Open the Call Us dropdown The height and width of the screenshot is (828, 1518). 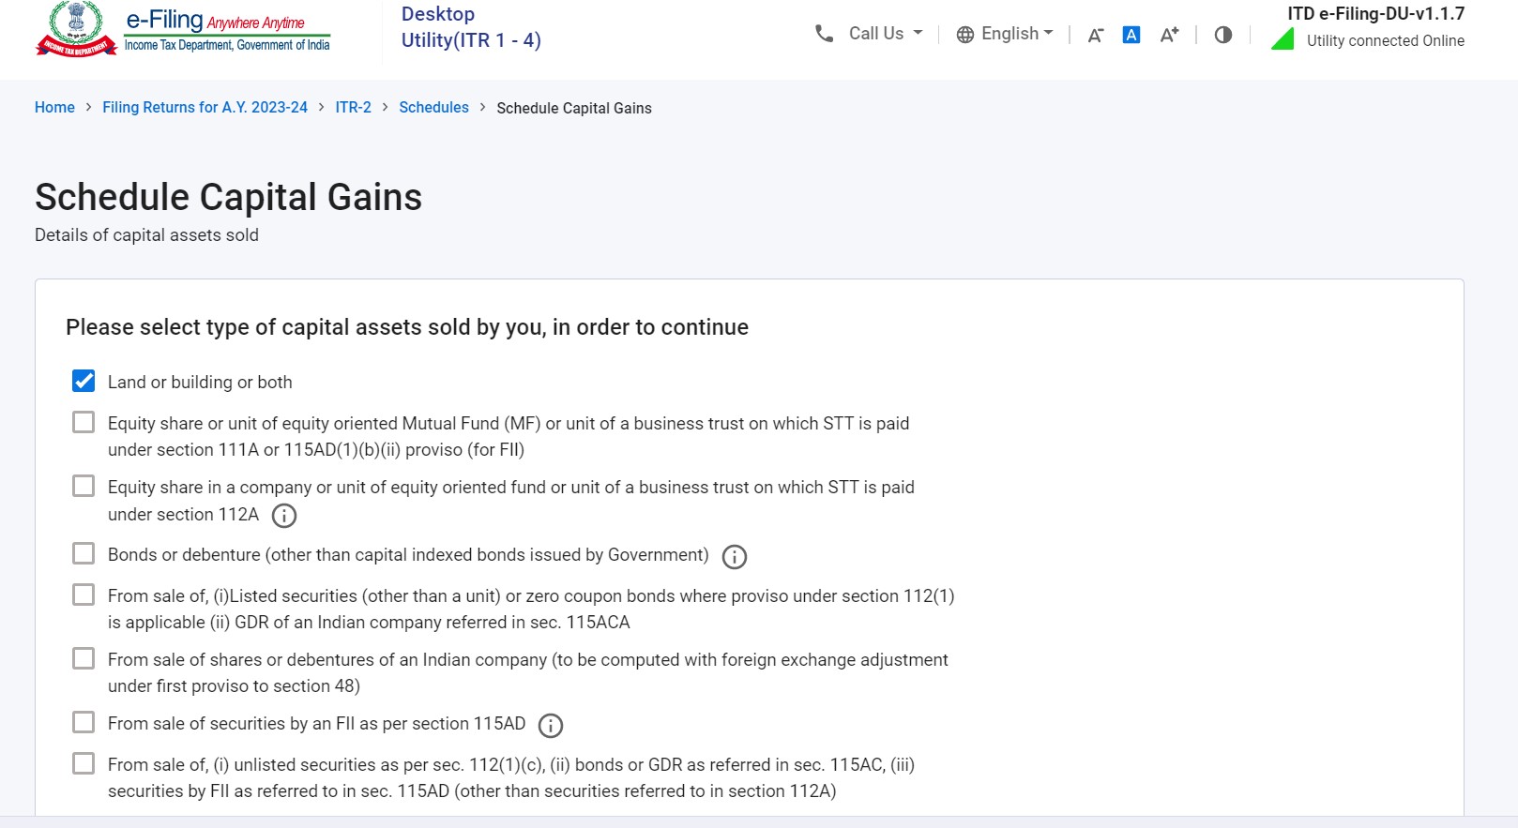click(x=886, y=34)
